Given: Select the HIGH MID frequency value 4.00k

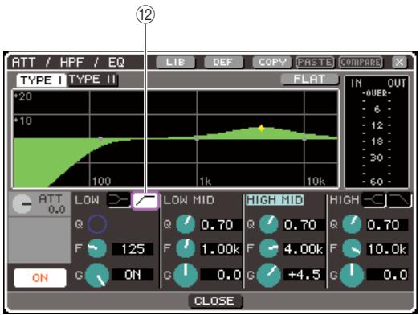Looking at the screenshot, I should click(304, 249).
